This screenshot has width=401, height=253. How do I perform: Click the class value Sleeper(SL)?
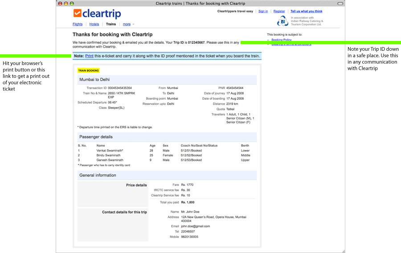tap(116, 108)
